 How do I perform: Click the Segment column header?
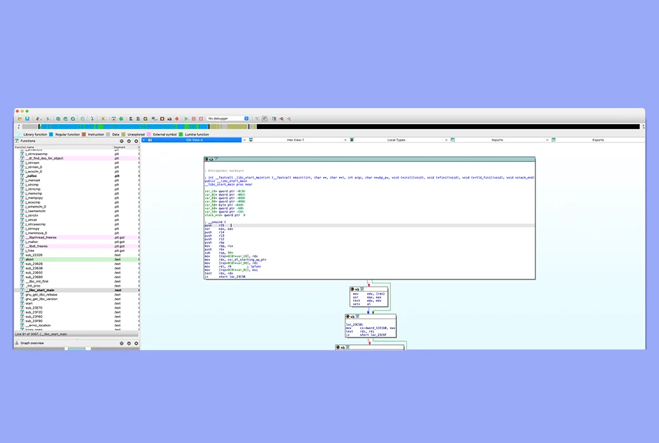pos(125,147)
